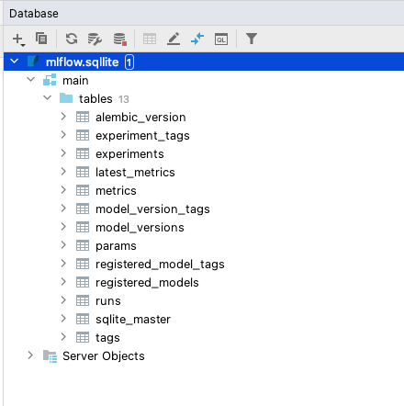Open Data Source Properties wrench icon
The image size is (404, 406).
coord(95,39)
